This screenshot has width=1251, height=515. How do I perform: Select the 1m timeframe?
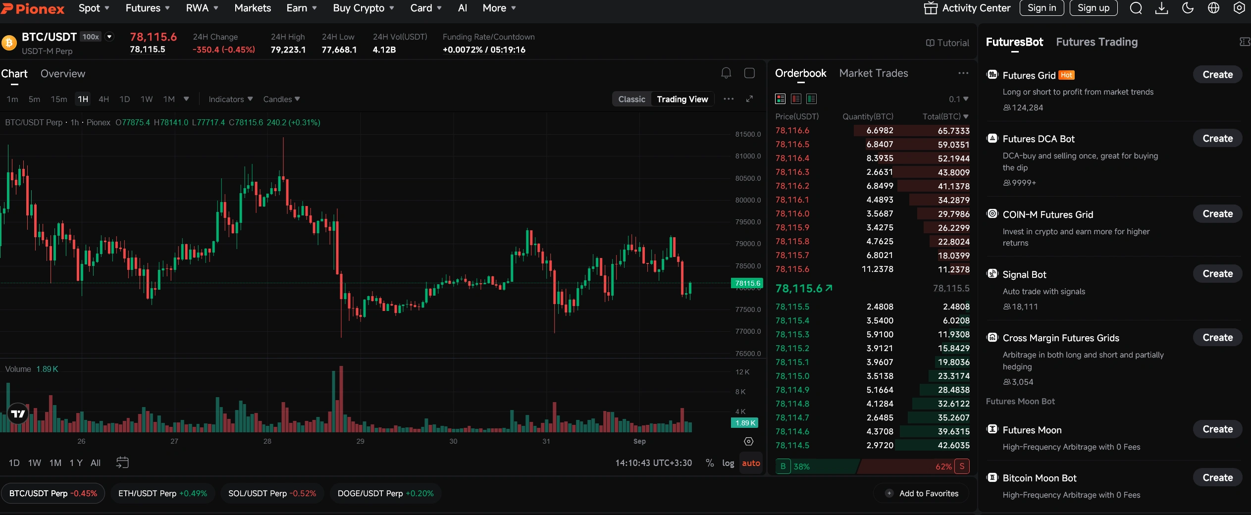12,99
